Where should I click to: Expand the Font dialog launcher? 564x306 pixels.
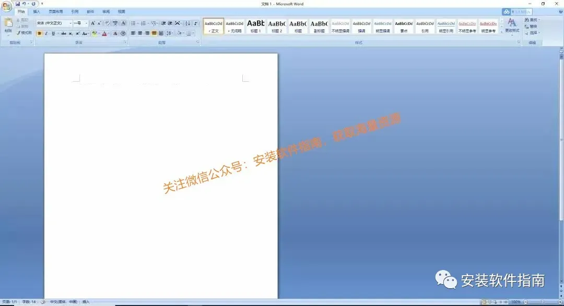coord(125,42)
